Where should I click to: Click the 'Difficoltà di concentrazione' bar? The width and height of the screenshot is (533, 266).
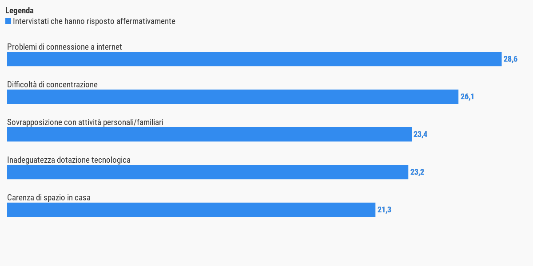233,97
